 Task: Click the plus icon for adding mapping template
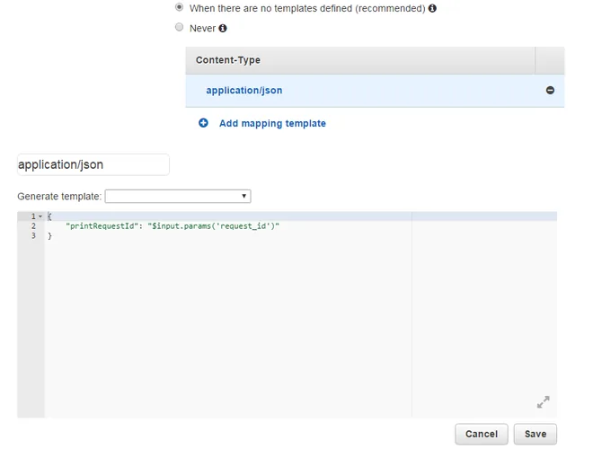coord(203,123)
